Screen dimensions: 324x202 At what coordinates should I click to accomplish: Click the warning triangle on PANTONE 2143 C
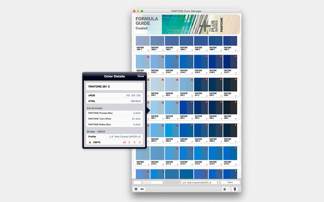pyautogui.click(x=177, y=57)
